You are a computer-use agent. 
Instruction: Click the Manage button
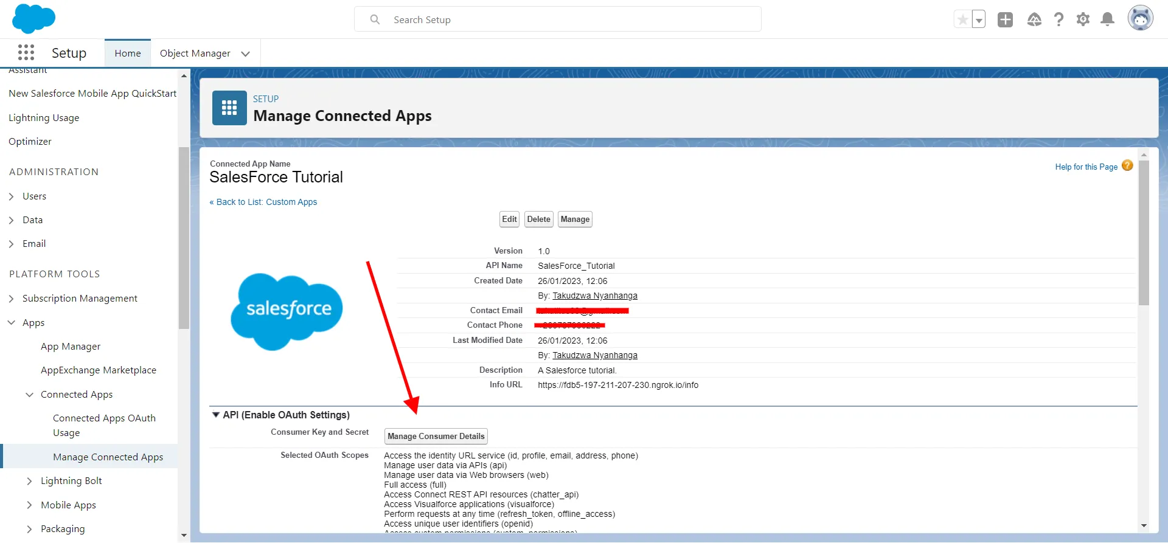575,220
